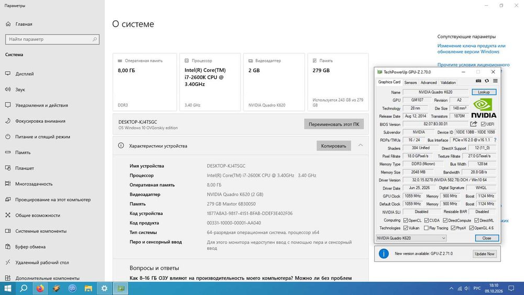The height and width of the screenshot is (295, 524).
Task: Click Update Now for GPU-Z 2.71.0
Action: 484,254
